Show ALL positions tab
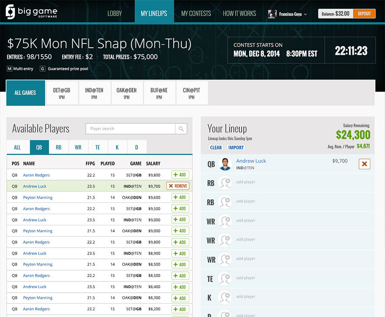385x317 pixels. (x=17, y=147)
